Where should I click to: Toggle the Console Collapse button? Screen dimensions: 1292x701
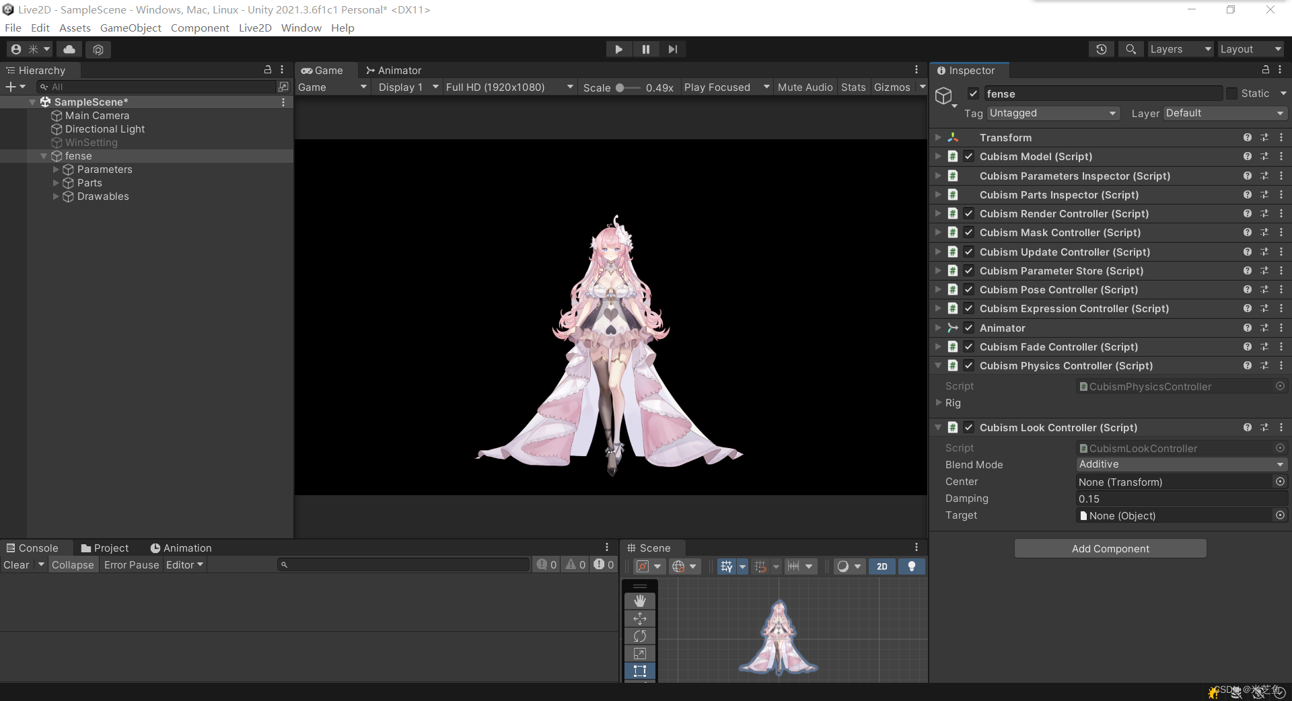(x=73, y=564)
